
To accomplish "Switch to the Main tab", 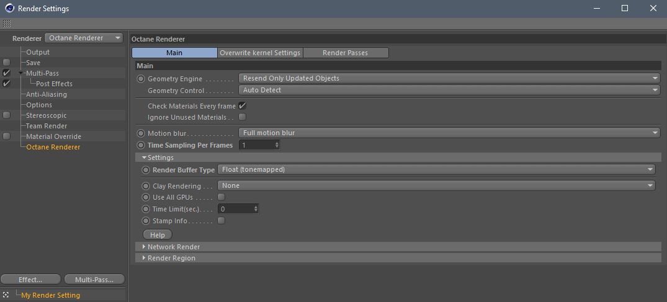I will (x=174, y=53).
